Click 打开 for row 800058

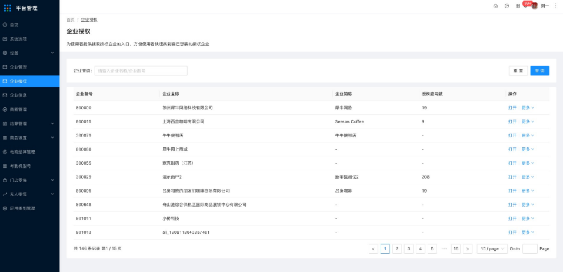[512, 149]
